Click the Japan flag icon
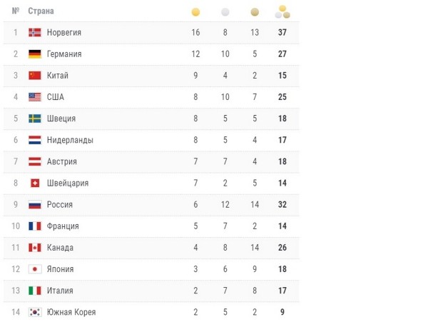This screenshot has height=322, width=428. [34, 269]
